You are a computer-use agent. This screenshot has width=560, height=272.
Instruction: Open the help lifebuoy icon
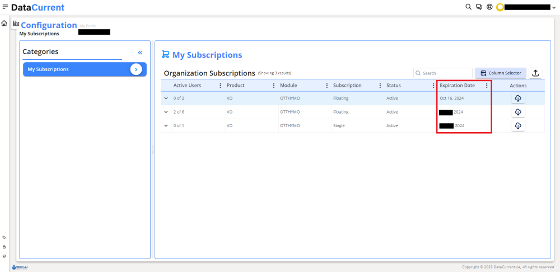click(489, 7)
